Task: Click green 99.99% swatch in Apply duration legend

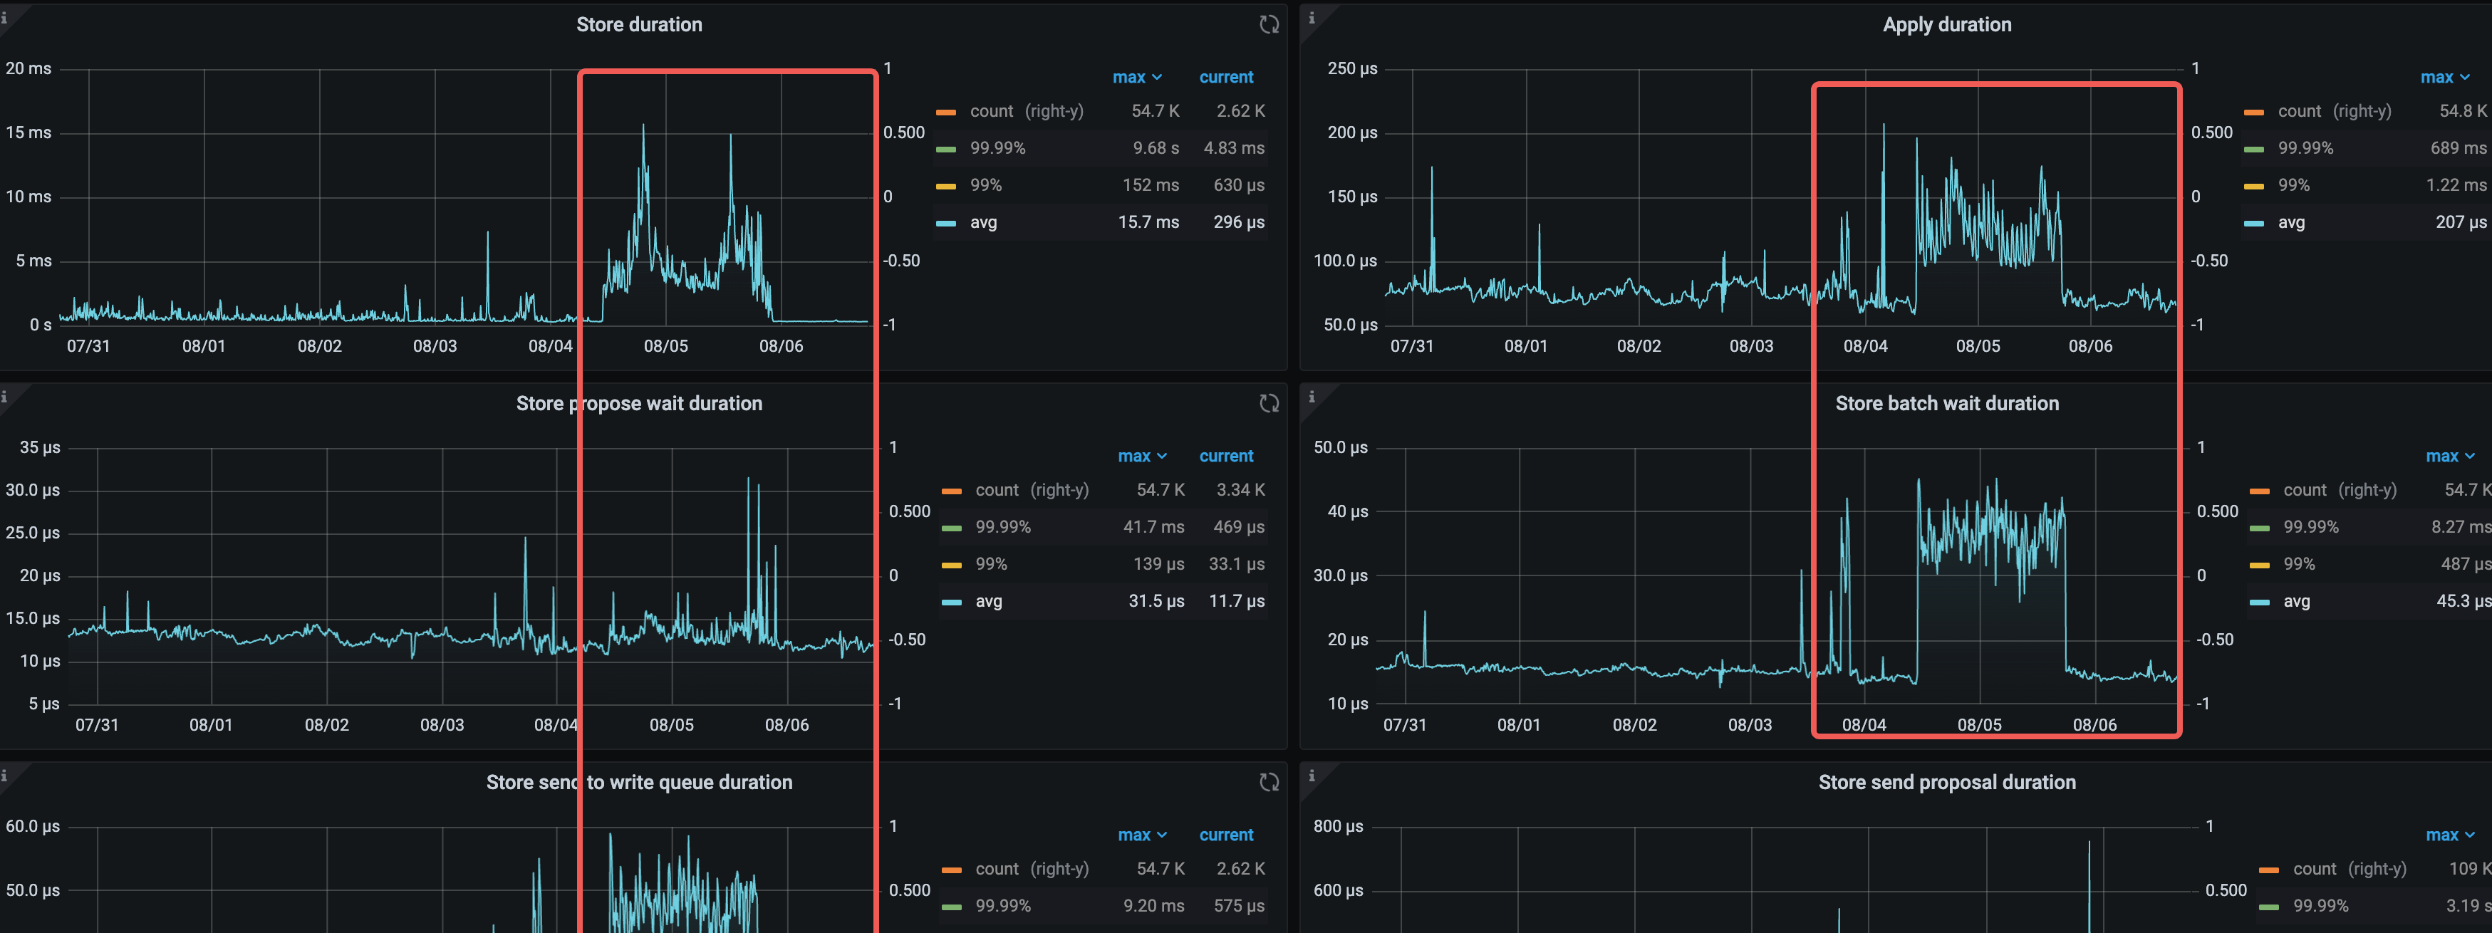Action: [x=2254, y=149]
